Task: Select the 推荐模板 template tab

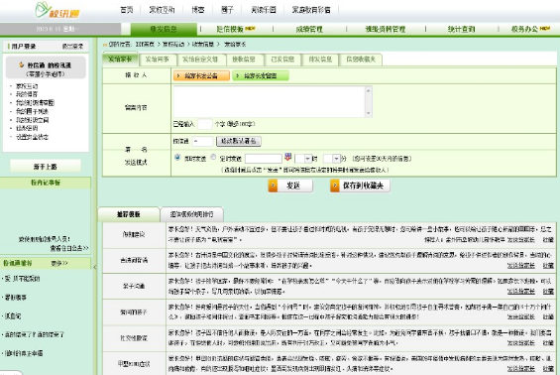Action: tap(129, 214)
